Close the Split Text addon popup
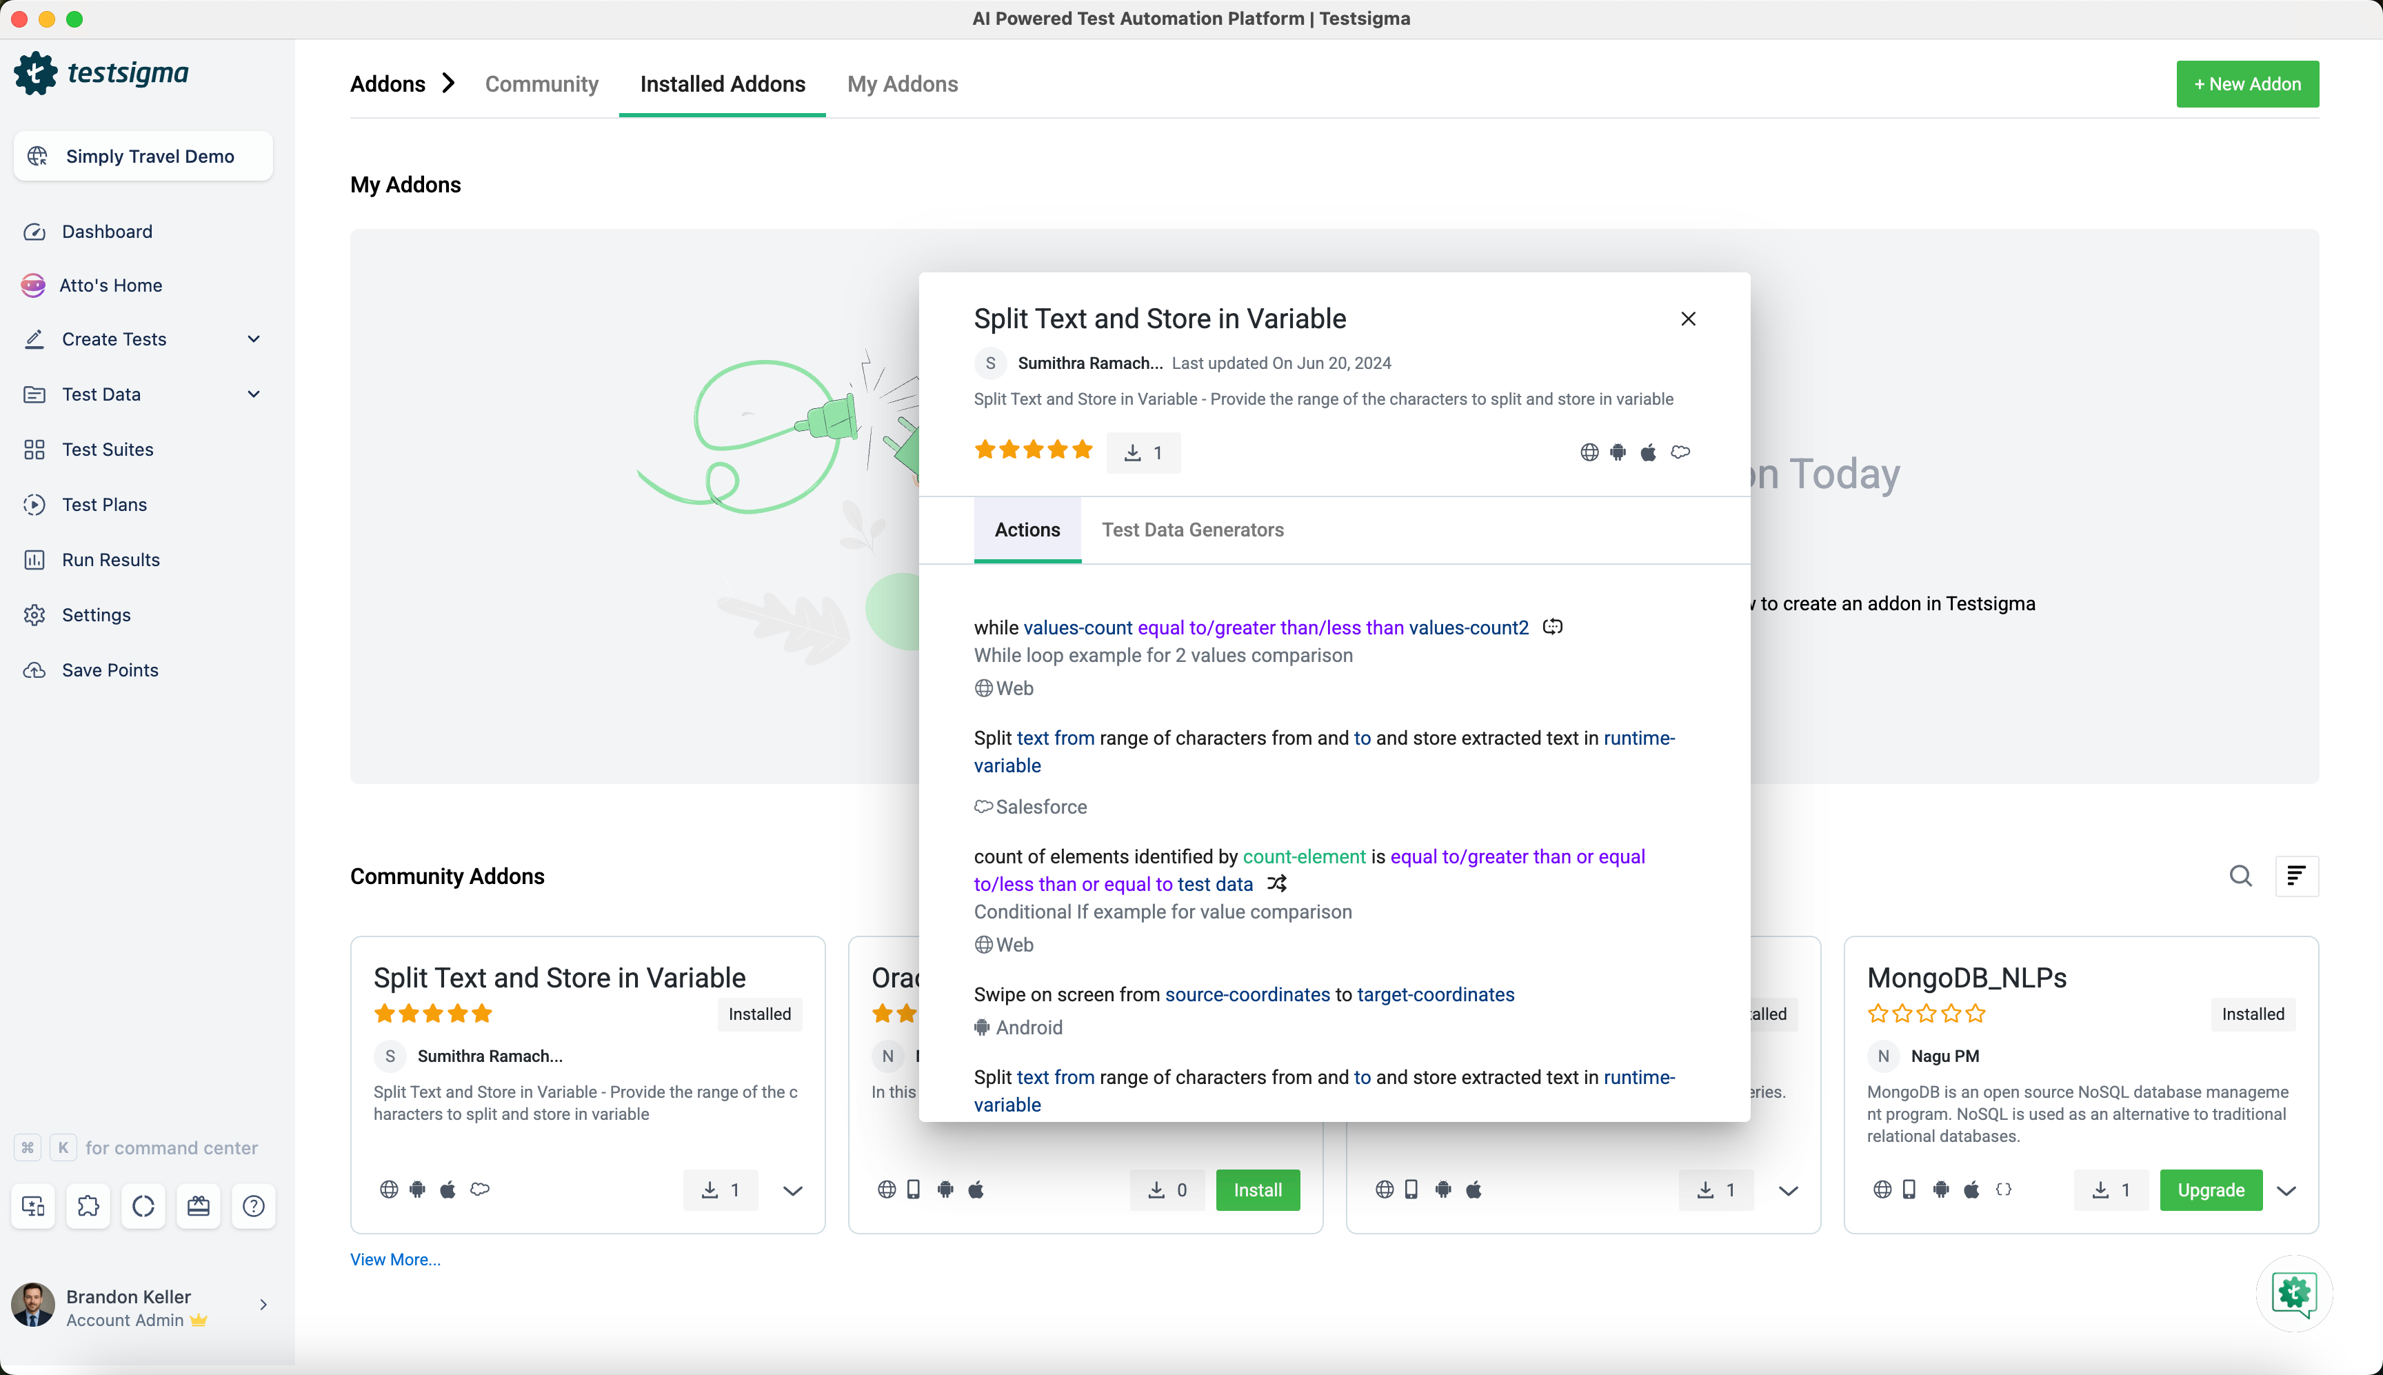Screen dimensions: 2383x1375 (1688, 319)
